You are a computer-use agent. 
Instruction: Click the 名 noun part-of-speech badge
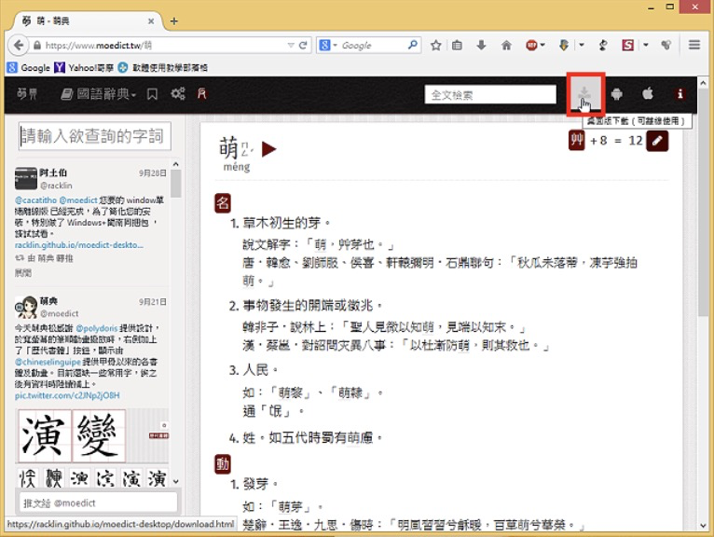pyautogui.click(x=223, y=202)
